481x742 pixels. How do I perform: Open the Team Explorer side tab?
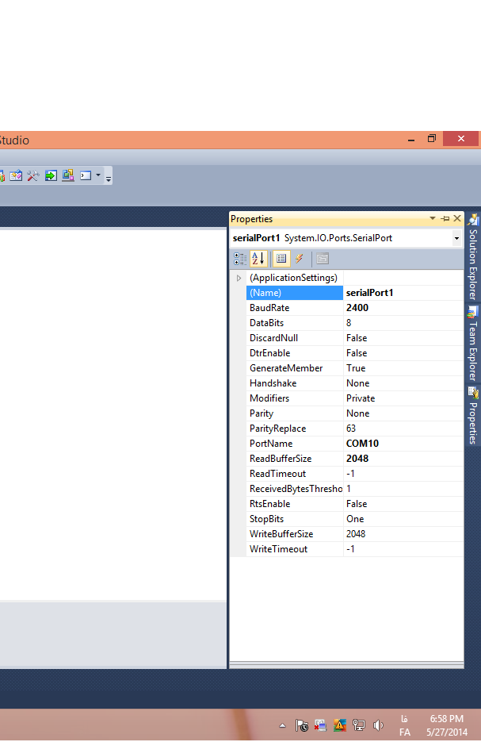(x=473, y=344)
